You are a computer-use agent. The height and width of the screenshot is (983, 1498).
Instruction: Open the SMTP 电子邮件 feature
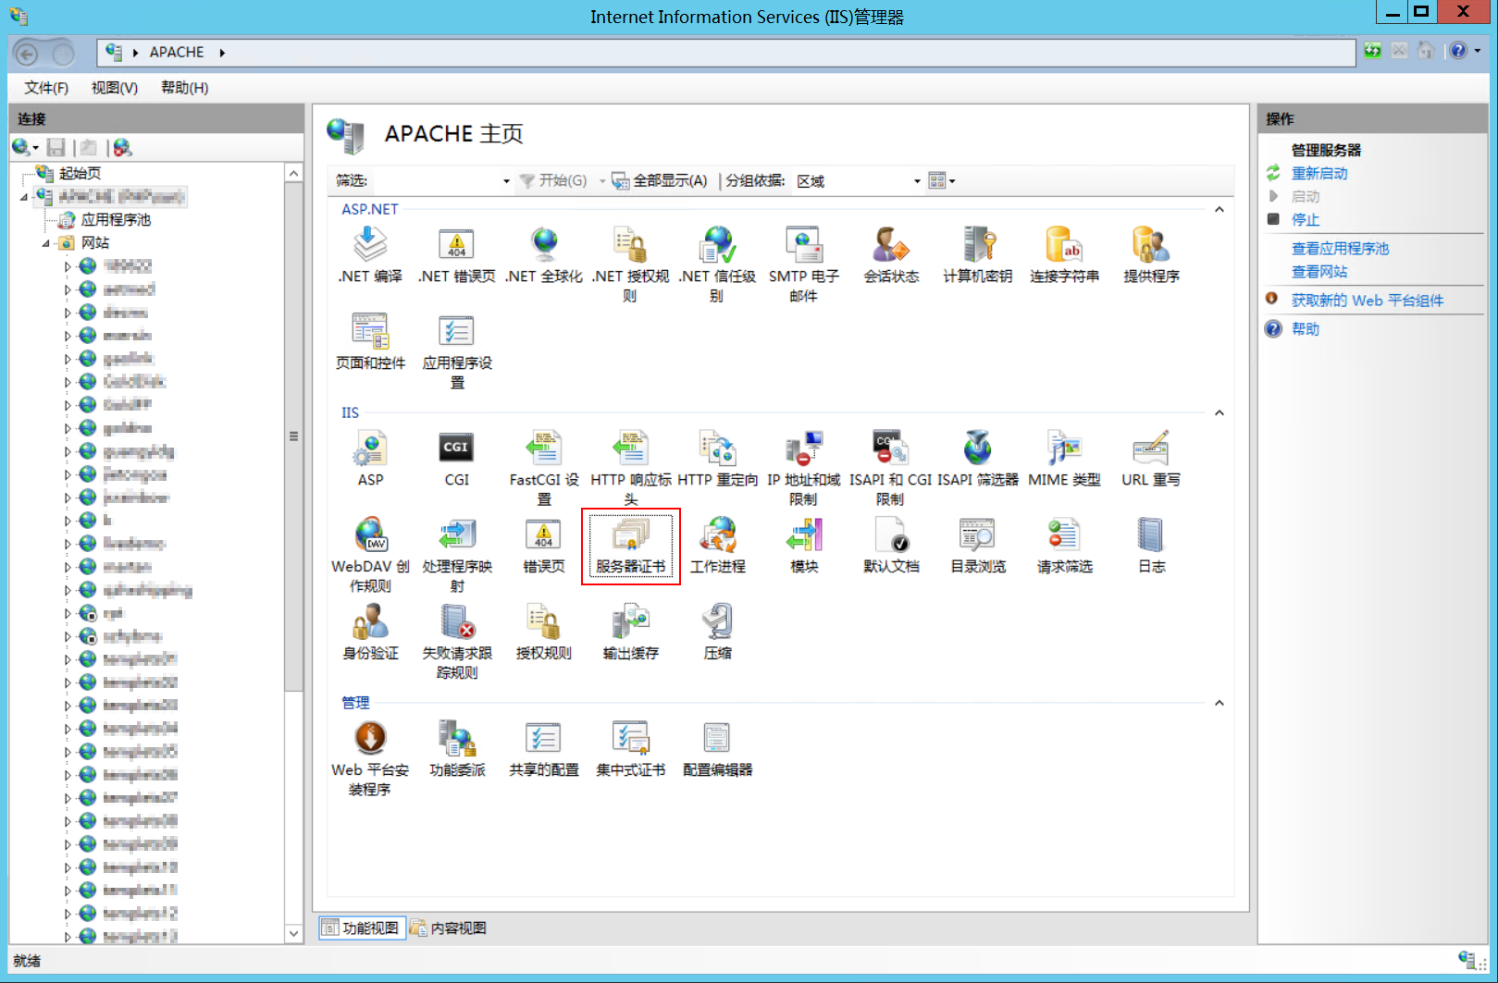click(804, 265)
